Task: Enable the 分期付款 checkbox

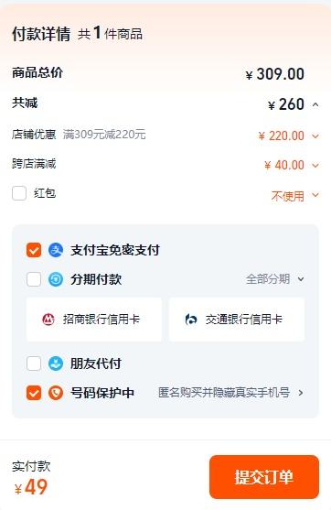Action: click(34, 279)
